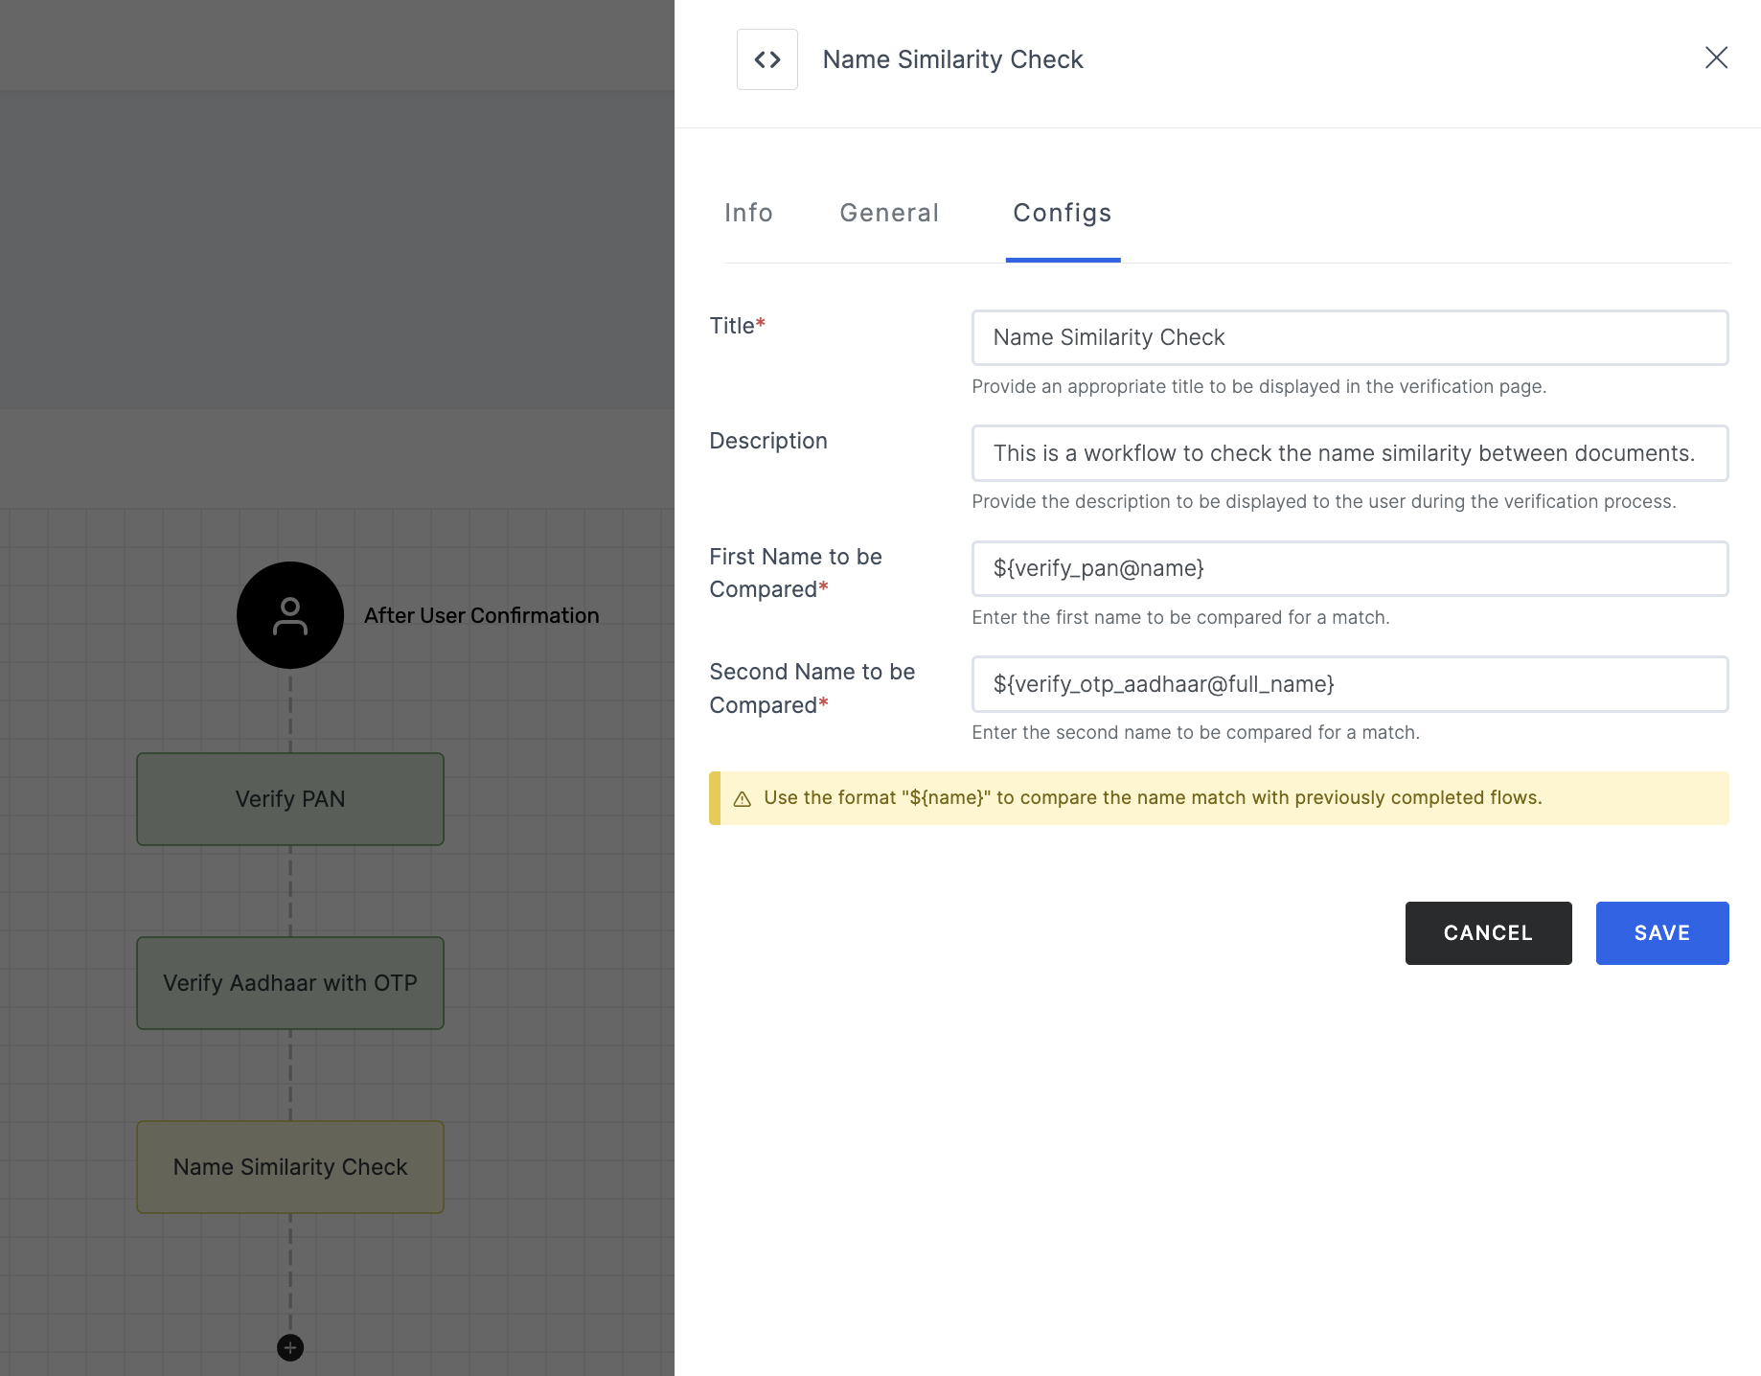Select the Configs tab
The image size is (1761, 1376).
tap(1063, 213)
